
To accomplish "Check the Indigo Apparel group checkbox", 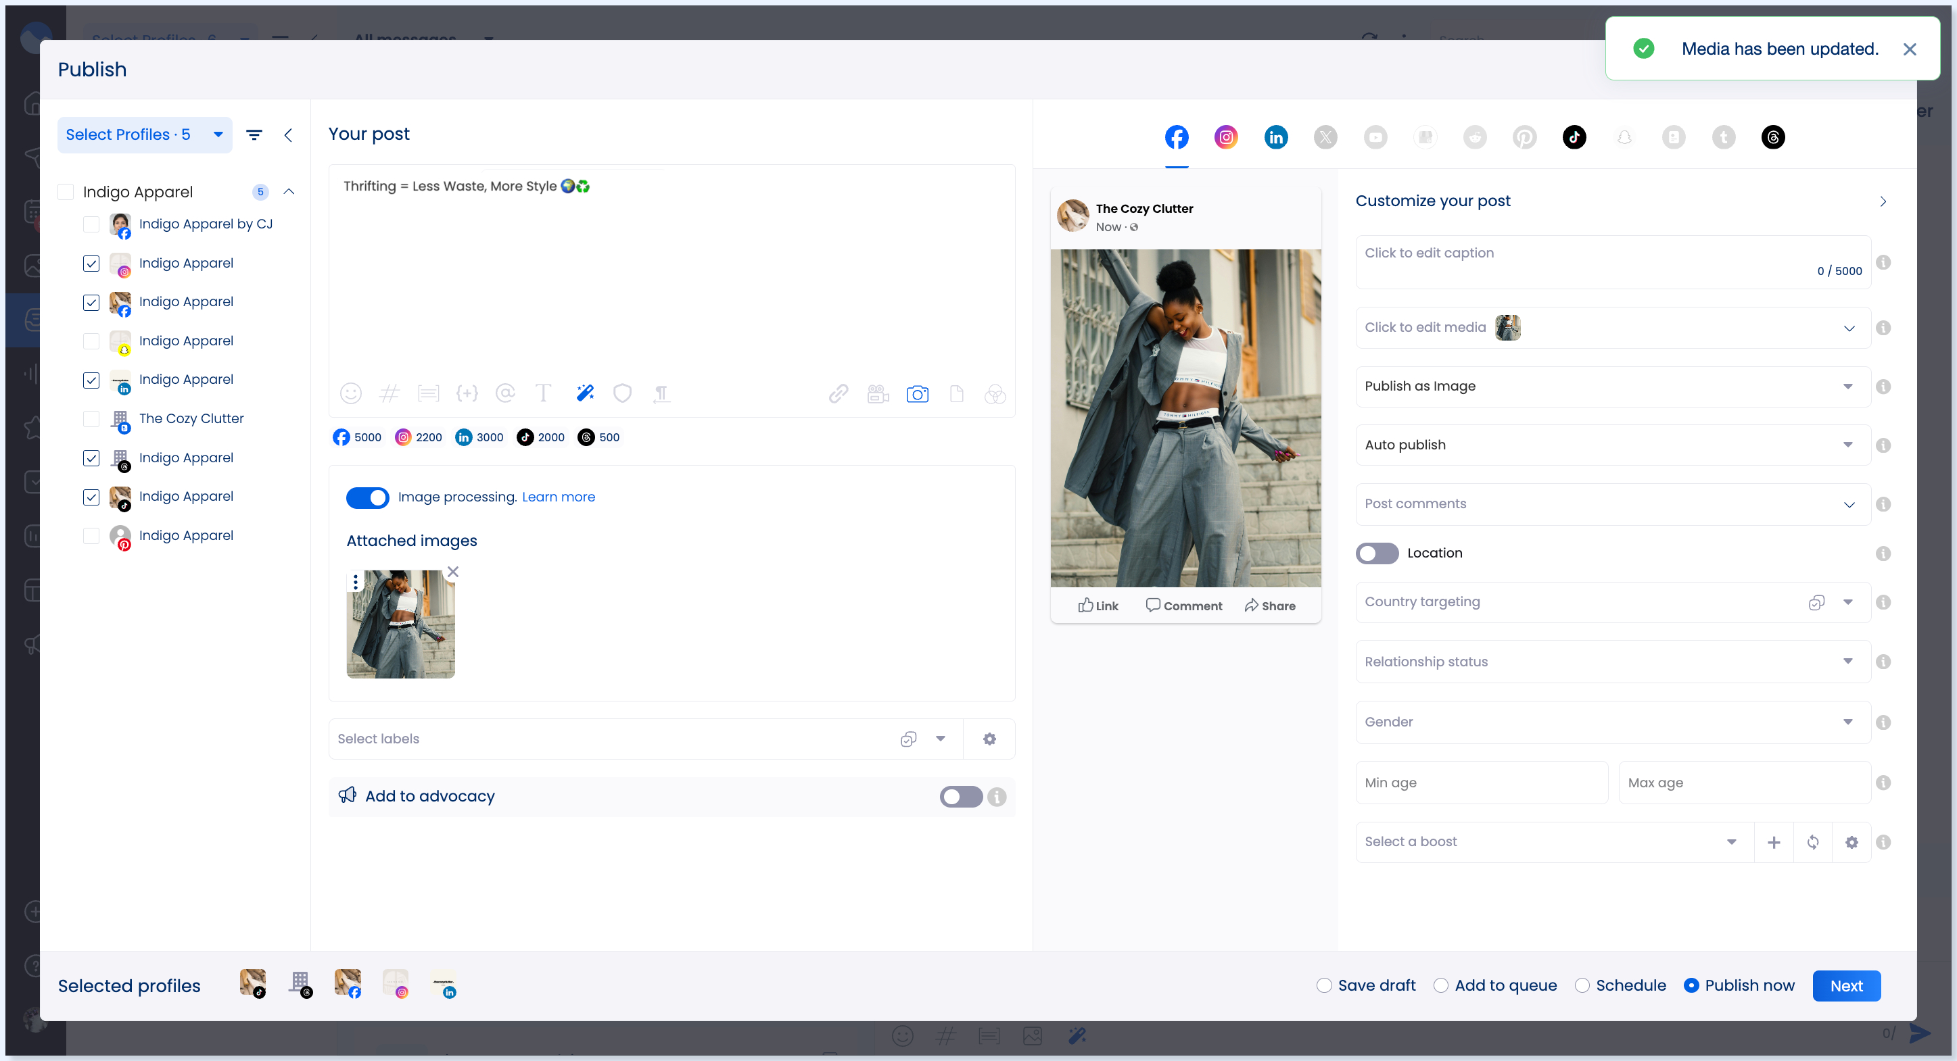I will point(66,192).
